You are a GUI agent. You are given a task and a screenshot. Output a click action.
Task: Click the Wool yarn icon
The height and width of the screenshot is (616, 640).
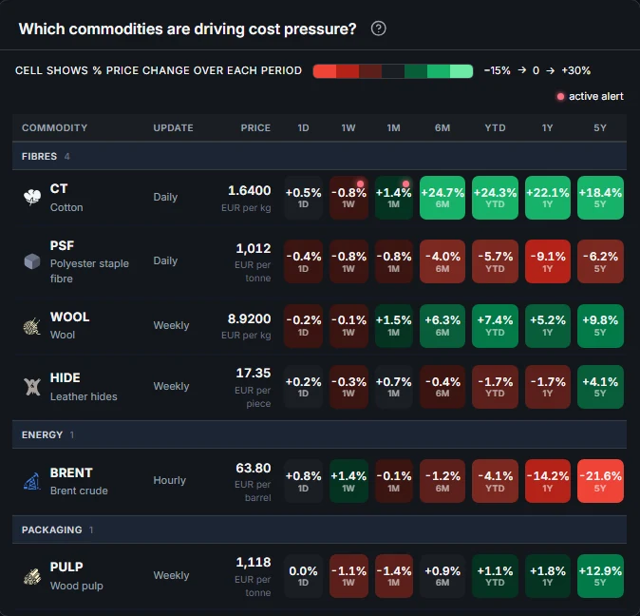click(32, 326)
